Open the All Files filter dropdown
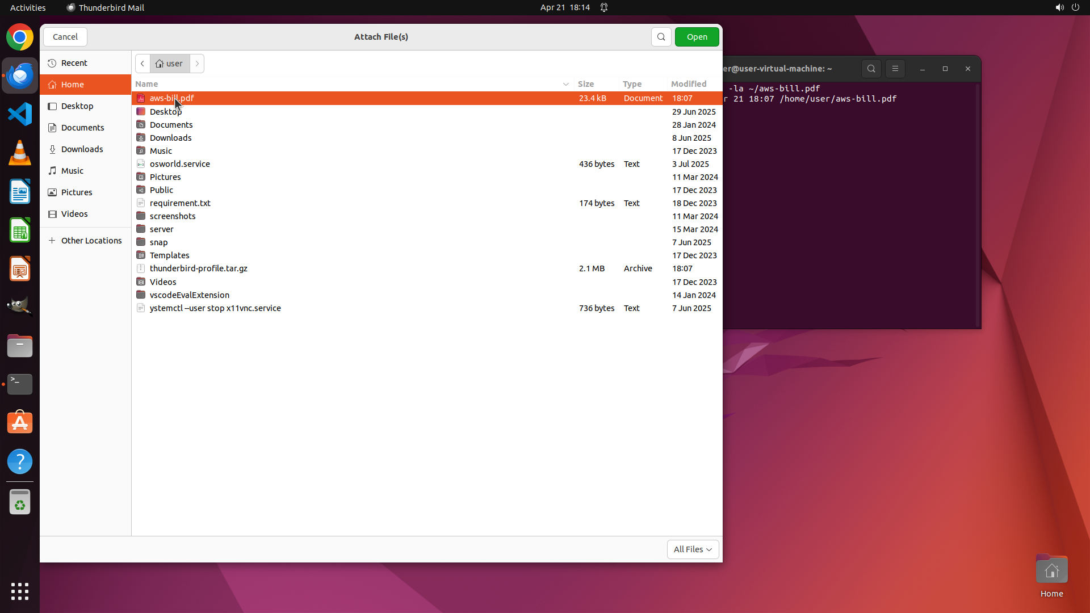 693,549
